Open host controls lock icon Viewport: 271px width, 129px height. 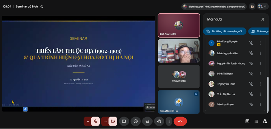click(265, 121)
